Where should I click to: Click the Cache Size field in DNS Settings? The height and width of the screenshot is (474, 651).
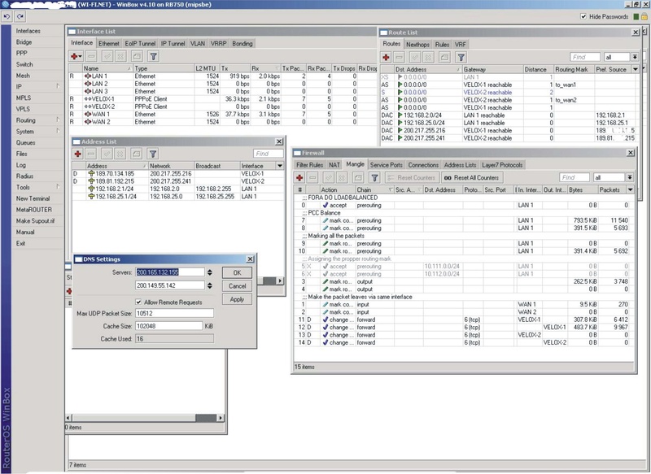(x=169, y=326)
